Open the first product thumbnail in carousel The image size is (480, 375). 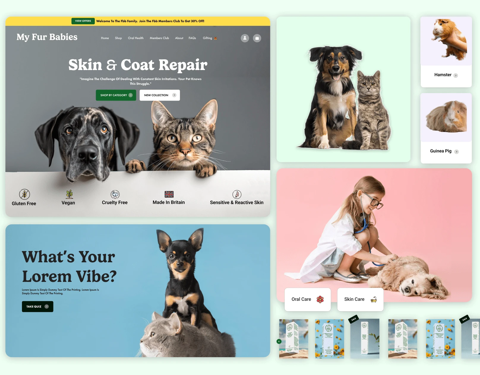(x=294, y=339)
